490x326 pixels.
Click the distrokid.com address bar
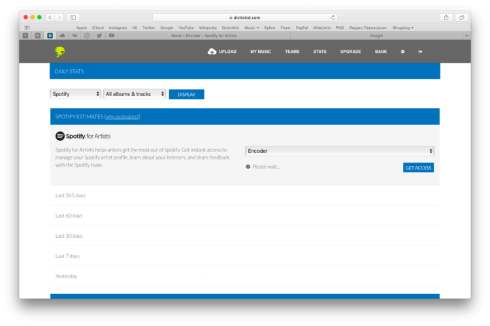click(x=245, y=18)
